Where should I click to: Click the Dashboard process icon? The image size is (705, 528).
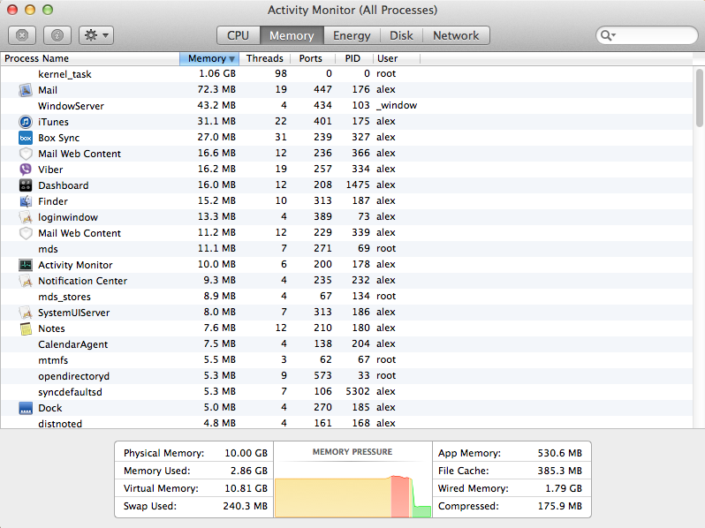pos(26,185)
